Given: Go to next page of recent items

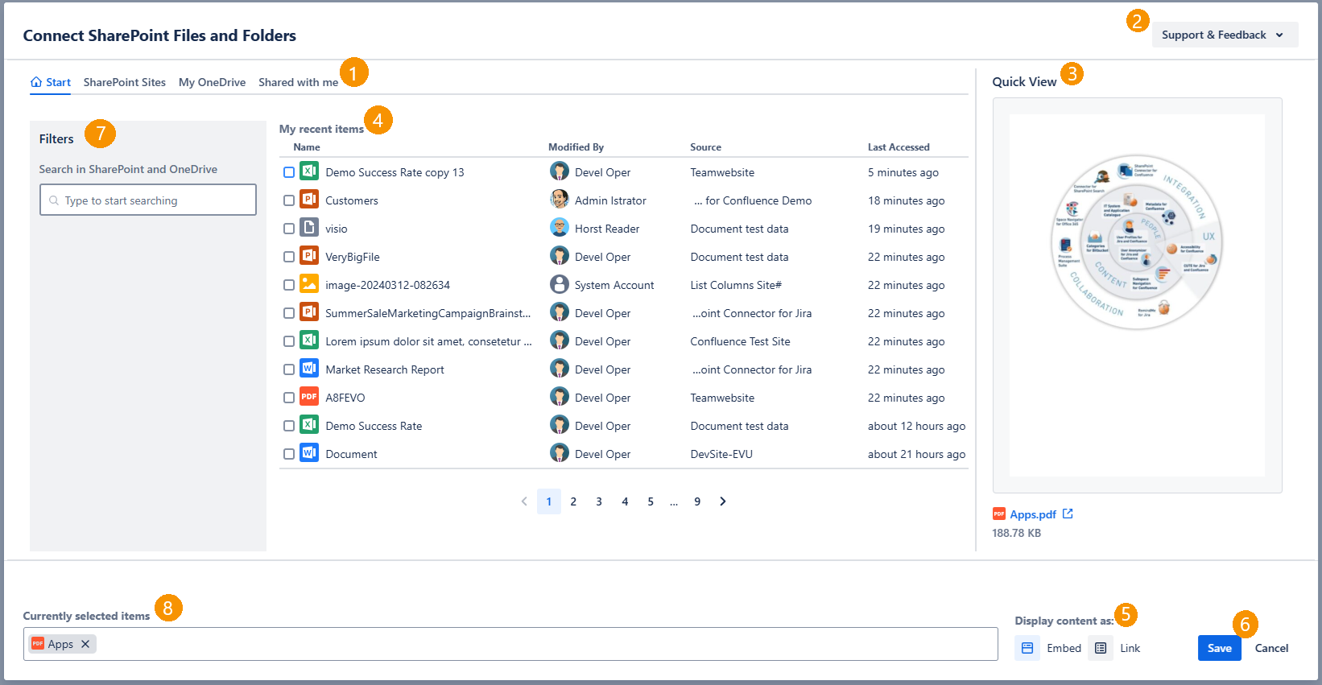Looking at the screenshot, I should click(723, 501).
